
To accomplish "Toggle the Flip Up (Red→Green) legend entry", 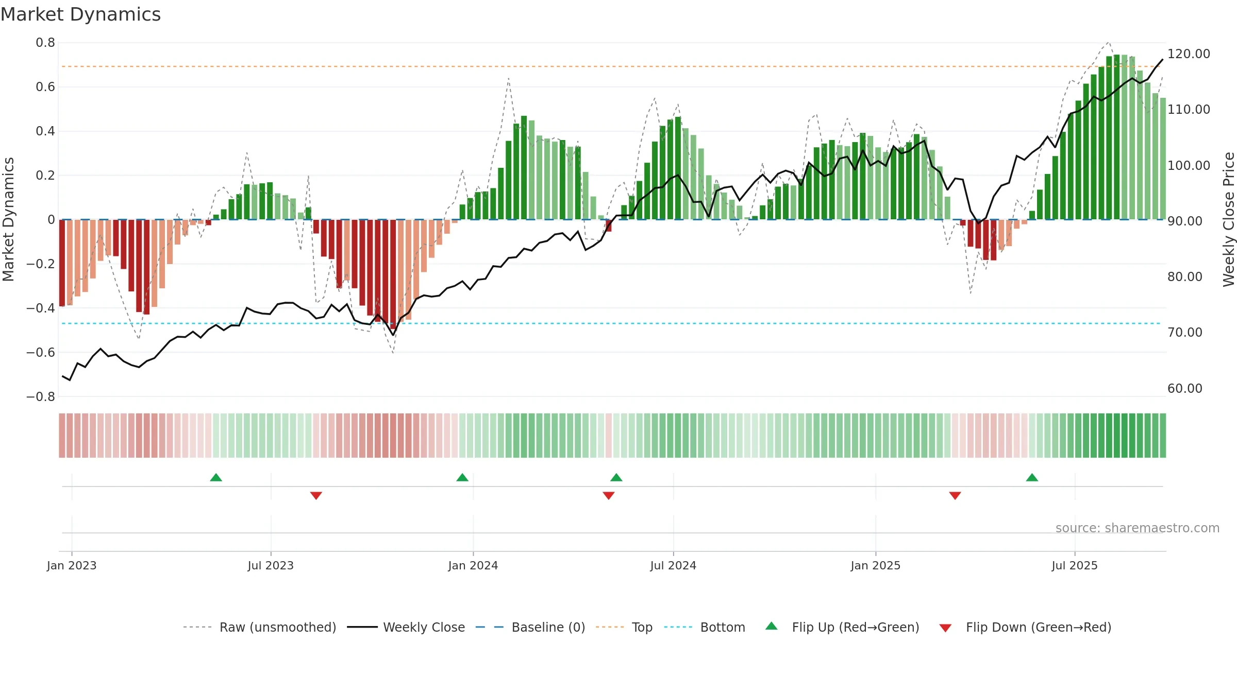I will click(x=842, y=627).
